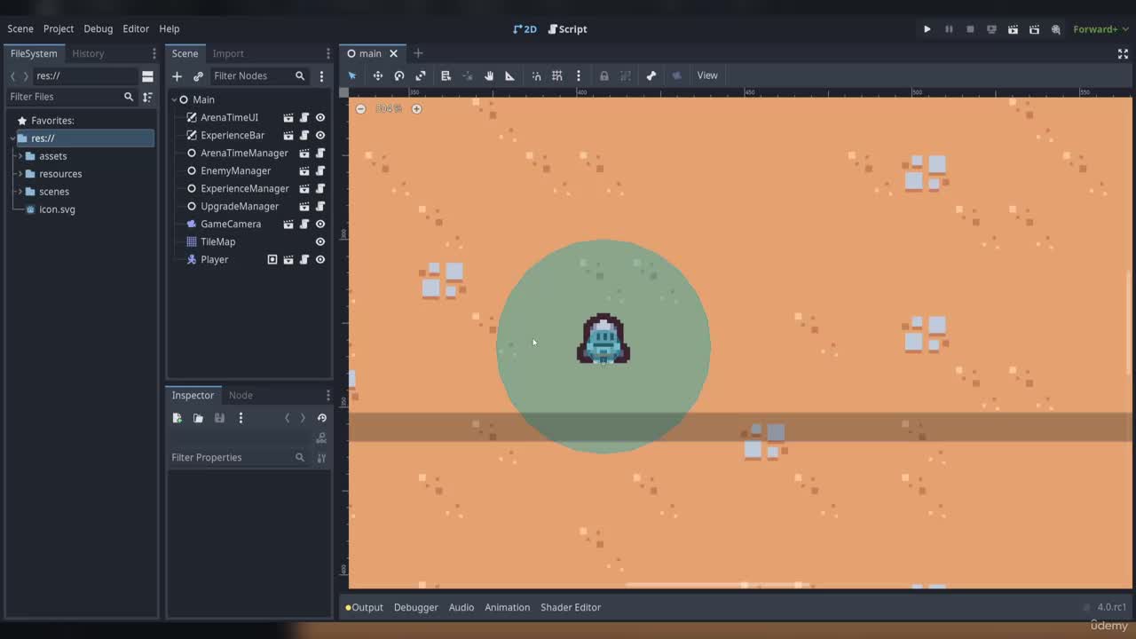Click the Filter Nodes search field
Screen dimensions: 1136x639
(258, 76)
